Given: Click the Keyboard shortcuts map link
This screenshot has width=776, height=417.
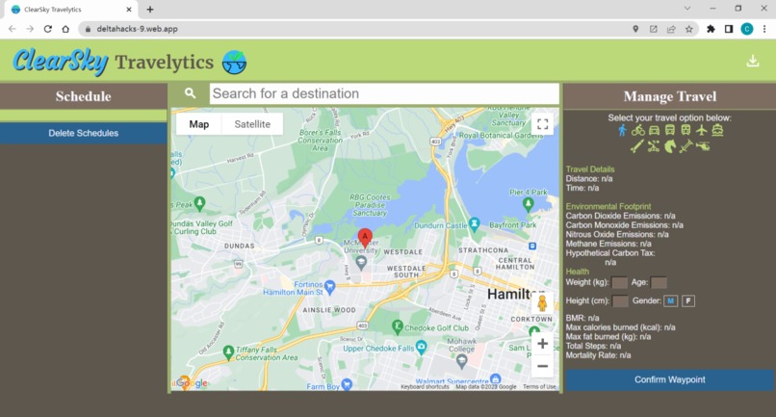Looking at the screenshot, I should 425,387.
